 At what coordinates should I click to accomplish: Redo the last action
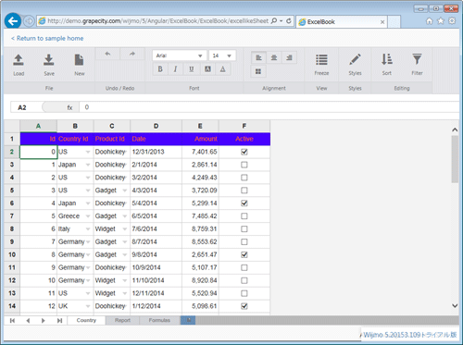(x=132, y=54)
